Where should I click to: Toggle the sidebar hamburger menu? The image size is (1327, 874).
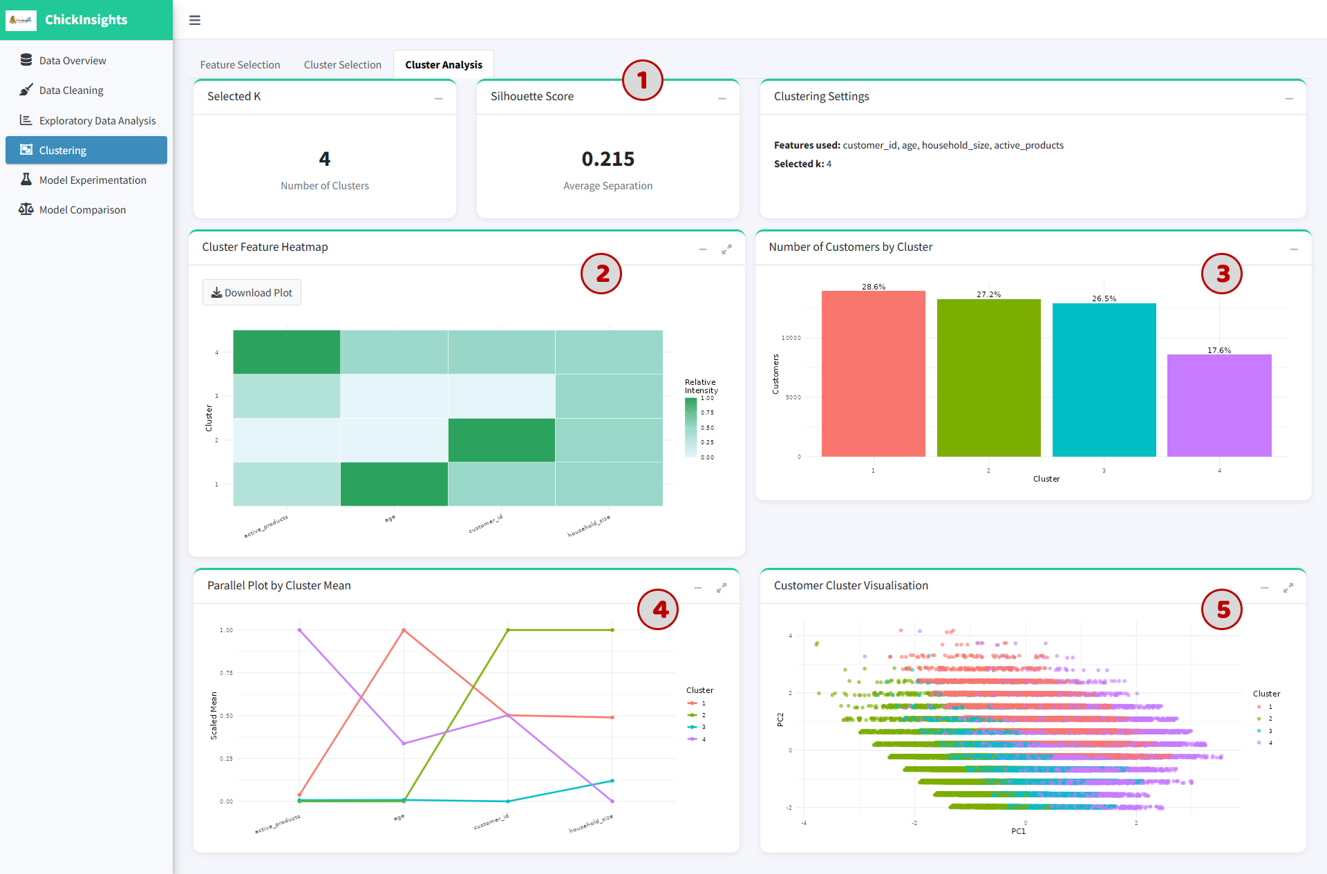click(195, 20)
